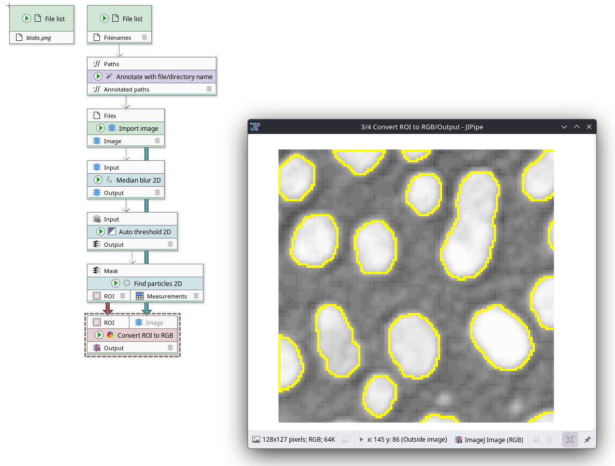Viewport: 615px width, 466px height.
Task: Run Annotate with file/directory name node
Action: point(98,77)
